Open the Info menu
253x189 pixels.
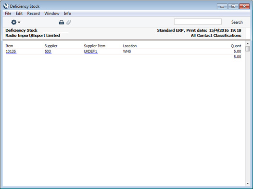pos(67,13)
